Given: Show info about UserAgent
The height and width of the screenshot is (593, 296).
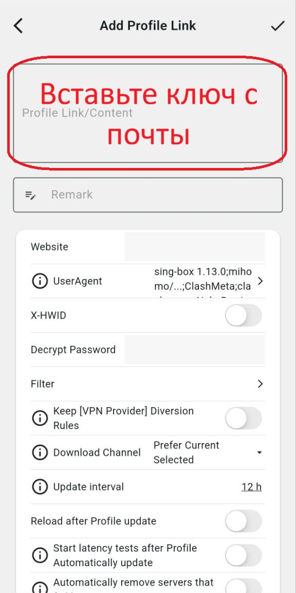Looking at the screenshot, I should coord(40,281).
